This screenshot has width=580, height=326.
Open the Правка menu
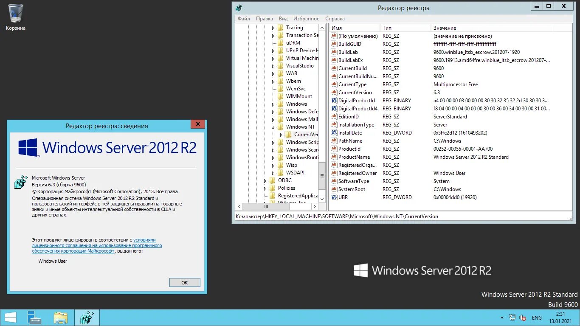(x=265, y=19)
